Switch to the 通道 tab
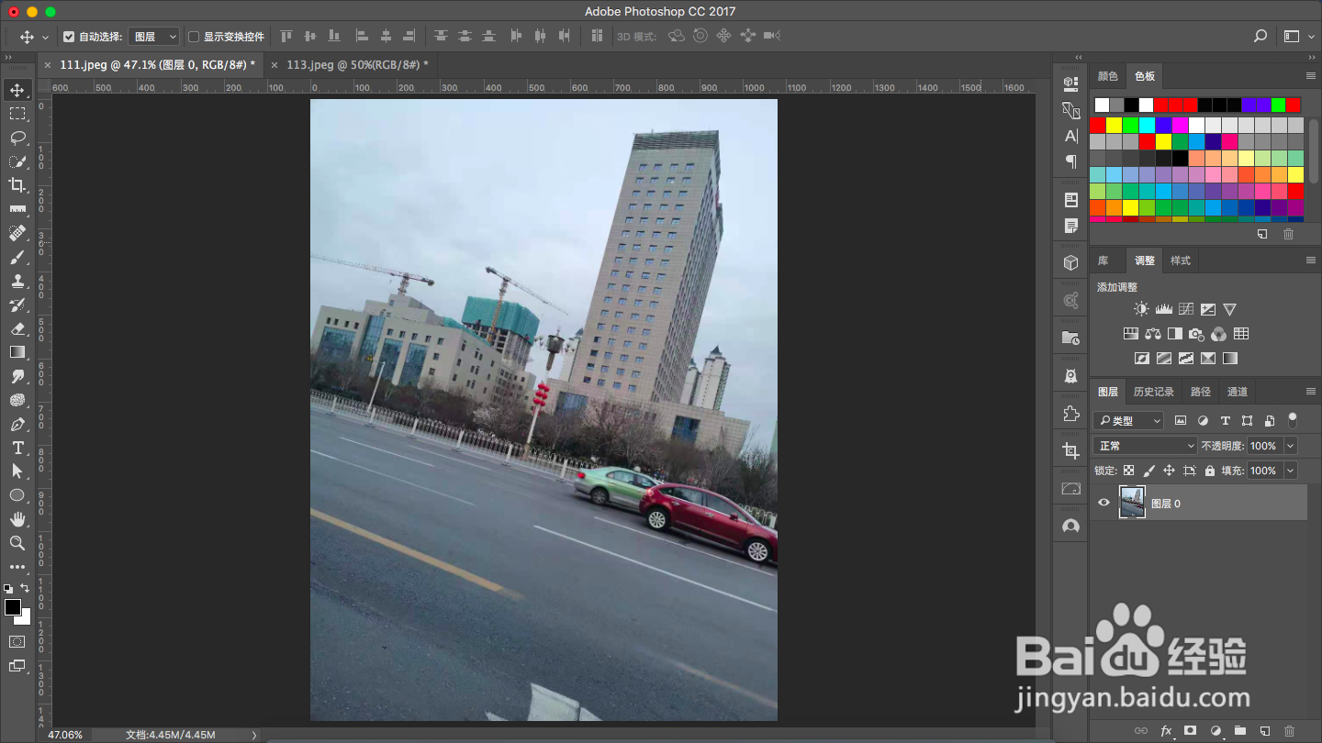 (1238, 392)
